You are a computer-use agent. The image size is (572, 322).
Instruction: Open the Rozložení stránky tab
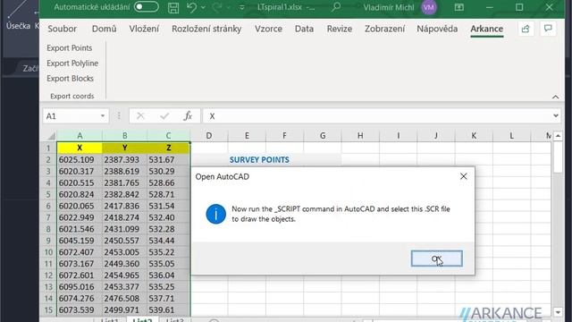pos(206,29)
